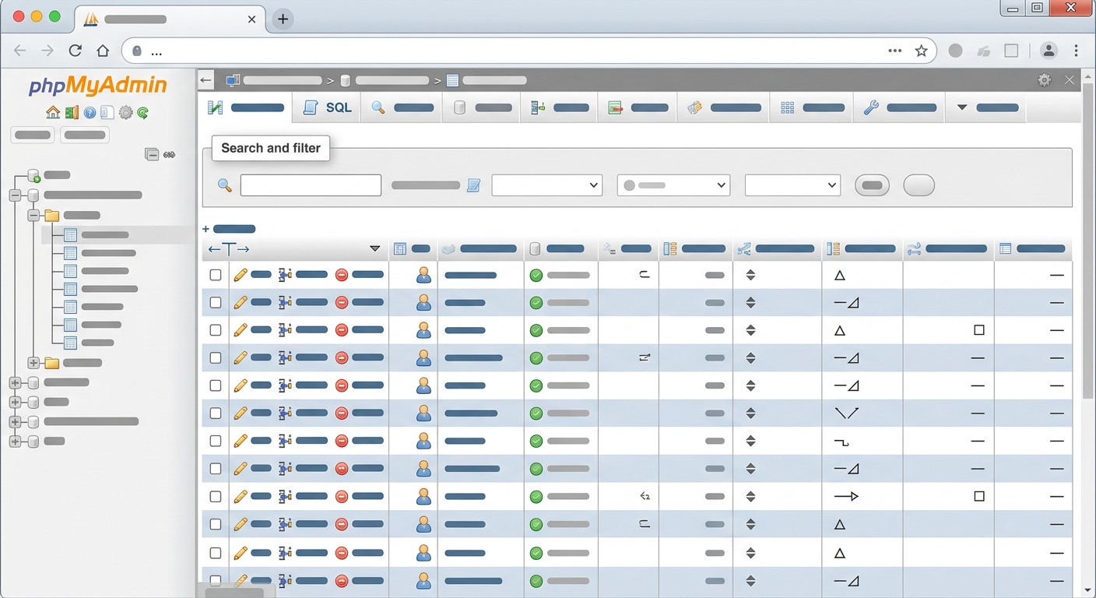Click the database breadcrumb with cylinder icon
1096x598 pixels.
tap(385, 80)
